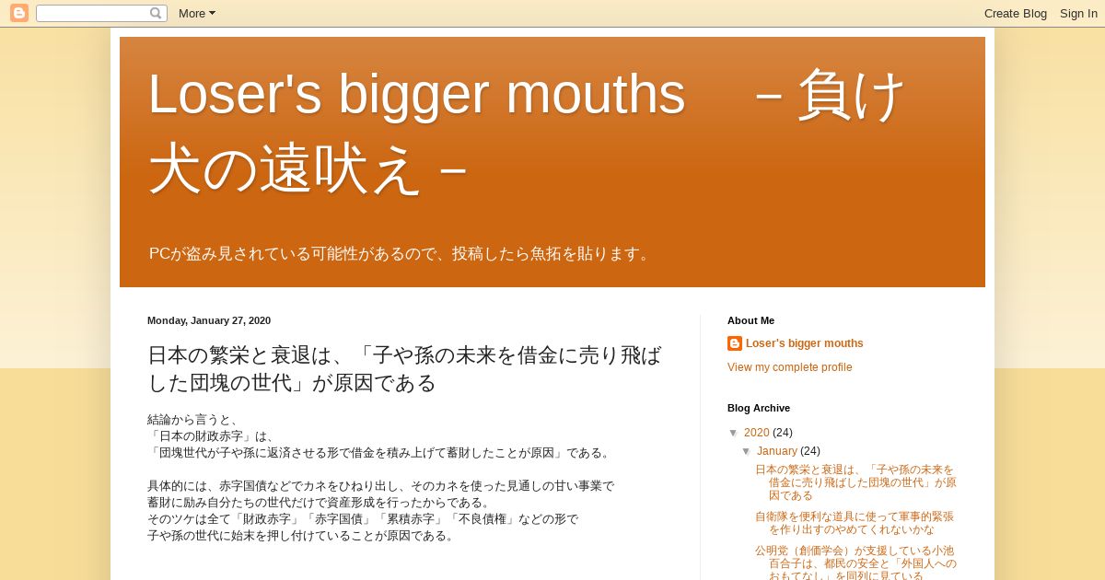Collapse the 2020 archive year triangle
Image resolution: width=1105 pixels, height=580 pixels.
pyautogui.click(x=734, y=433)
